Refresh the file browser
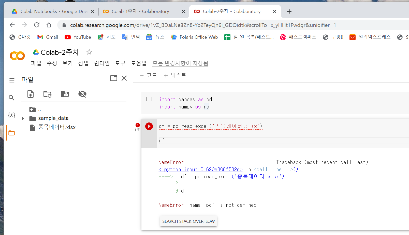Image resolution: width=409 pixels, height=235 pixels. (x=48, y=94)
